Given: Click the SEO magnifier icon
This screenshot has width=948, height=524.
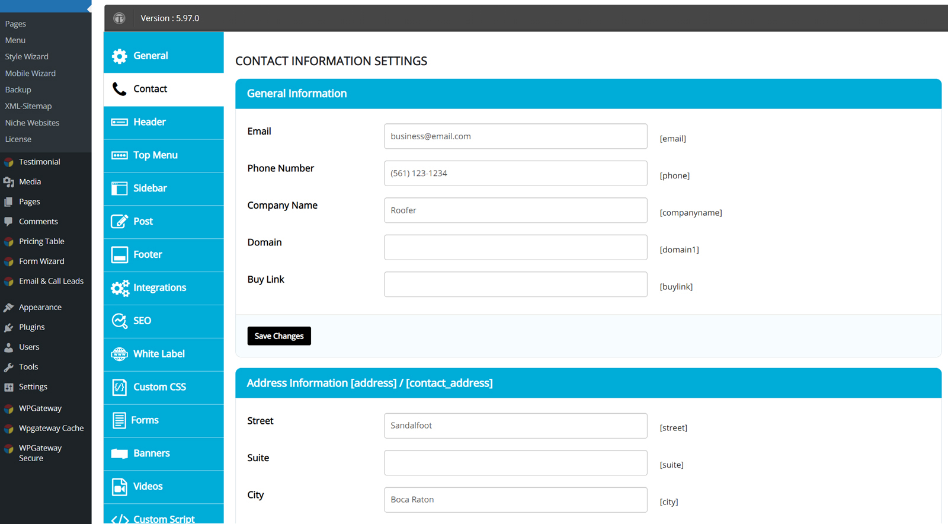Looking at the screenshot, I should click(x=119, y=321).
